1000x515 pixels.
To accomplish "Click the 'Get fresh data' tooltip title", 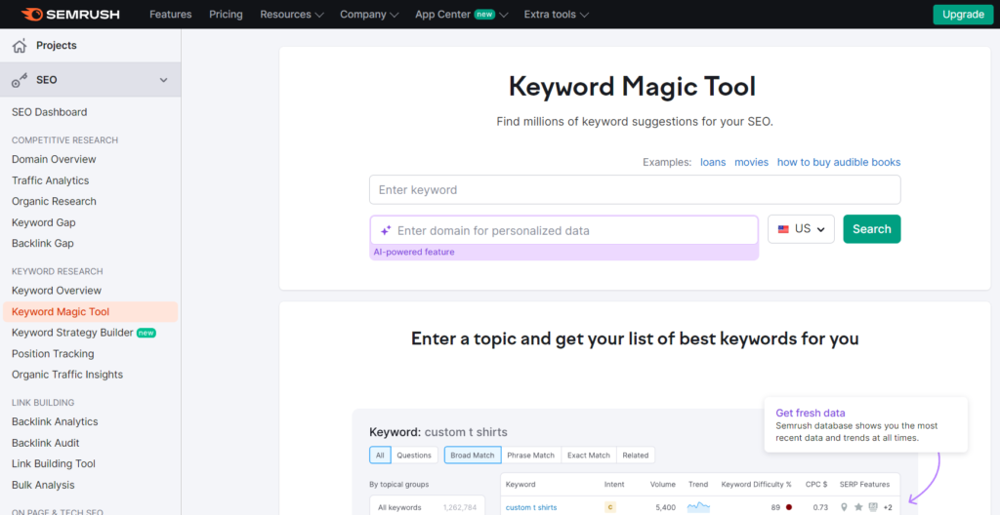I will (x=811, y=413).
